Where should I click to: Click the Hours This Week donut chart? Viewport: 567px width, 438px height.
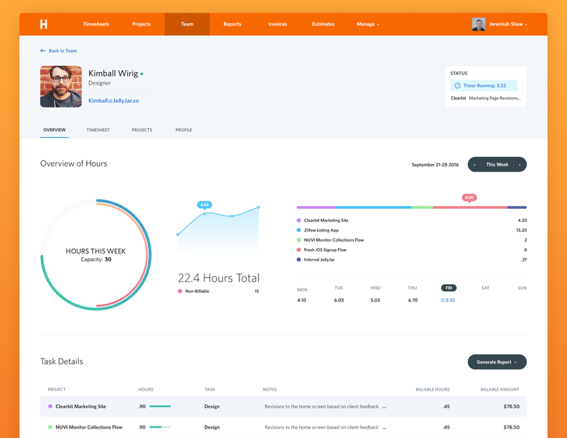(x=96, y=255)
